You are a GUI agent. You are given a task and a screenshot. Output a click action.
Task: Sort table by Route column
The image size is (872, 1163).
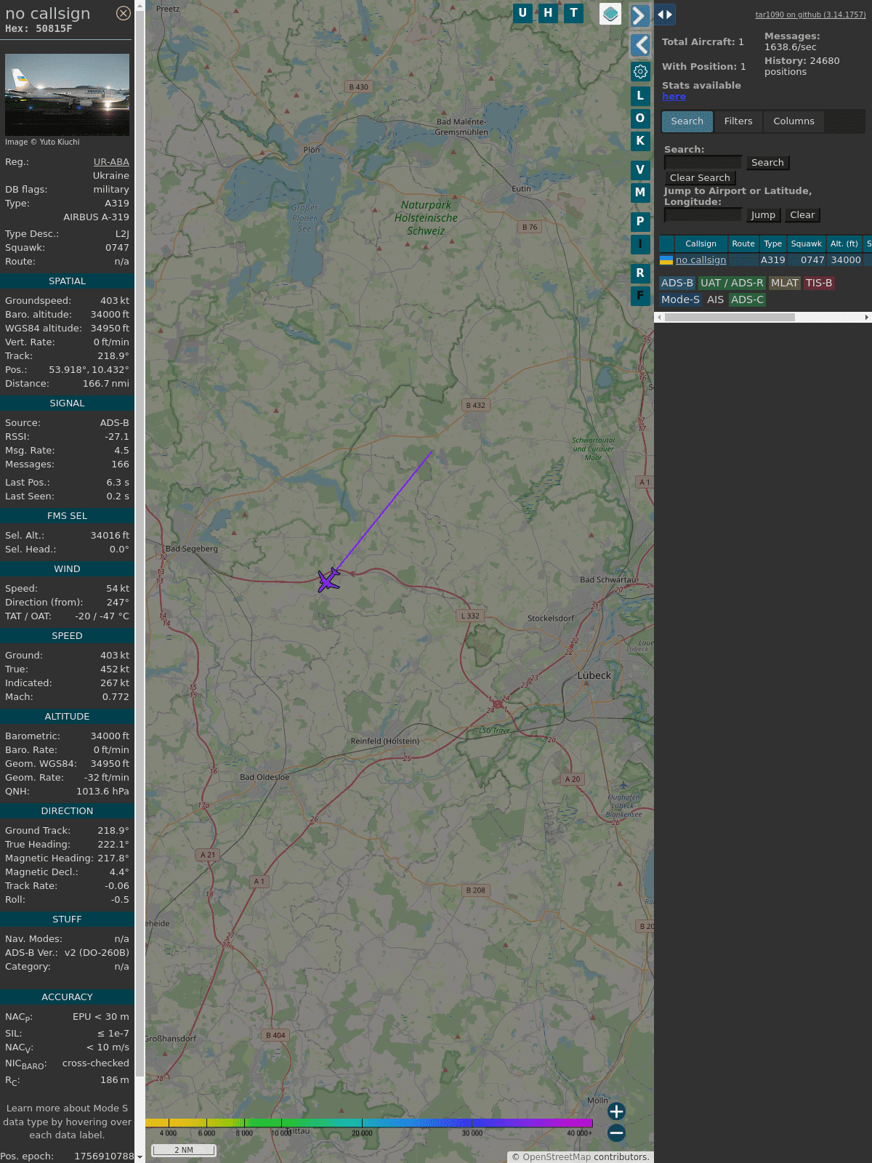point(743,244)
